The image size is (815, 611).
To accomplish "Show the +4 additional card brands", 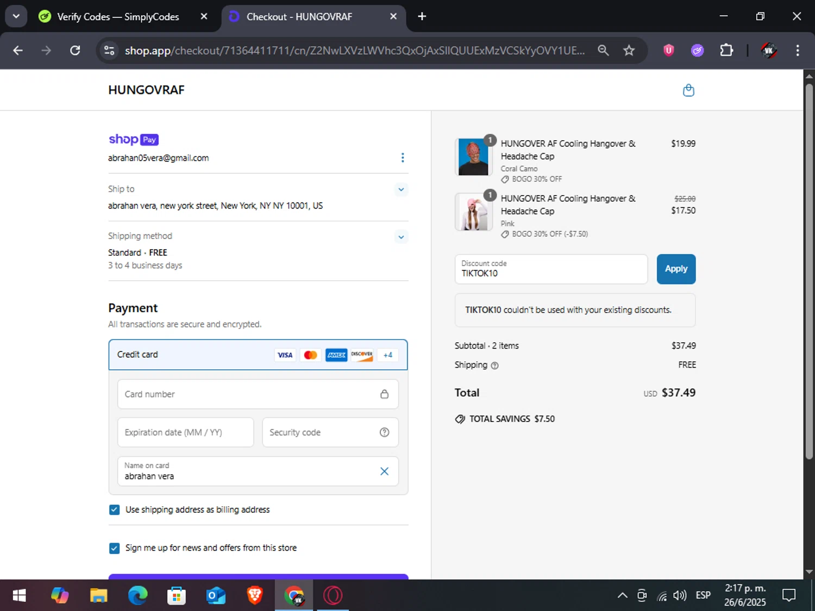I will point(388,355).
